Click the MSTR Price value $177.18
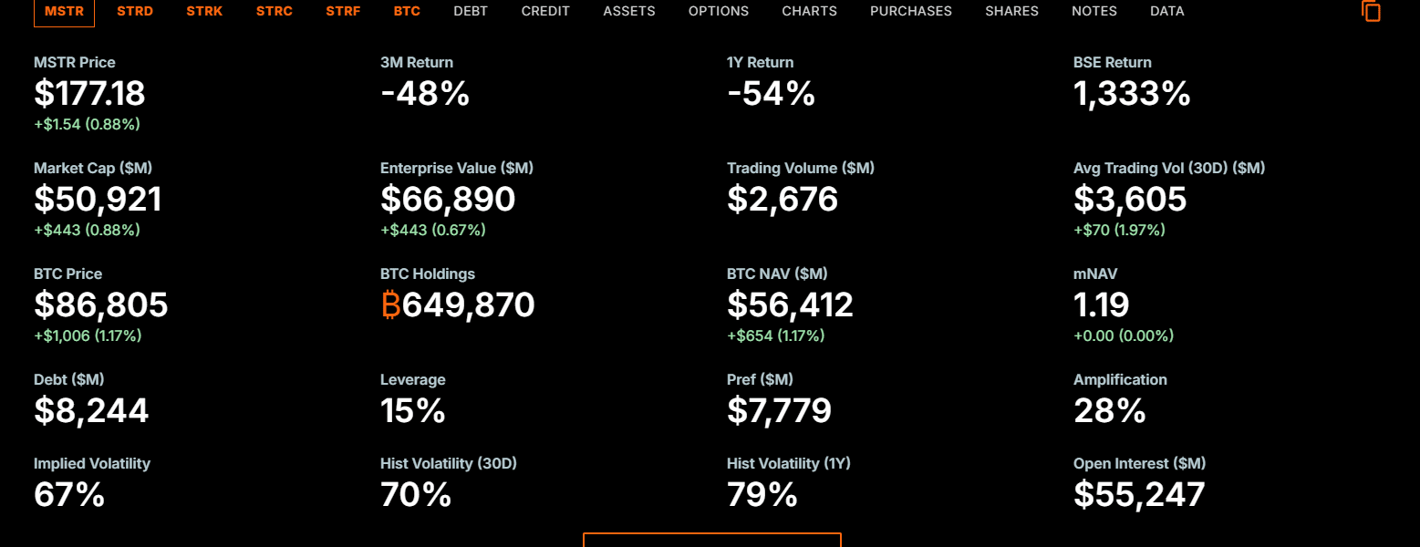 tap(89, 93)
